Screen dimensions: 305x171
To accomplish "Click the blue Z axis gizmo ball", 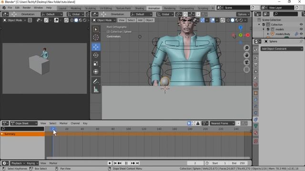I will coord(241,28).
